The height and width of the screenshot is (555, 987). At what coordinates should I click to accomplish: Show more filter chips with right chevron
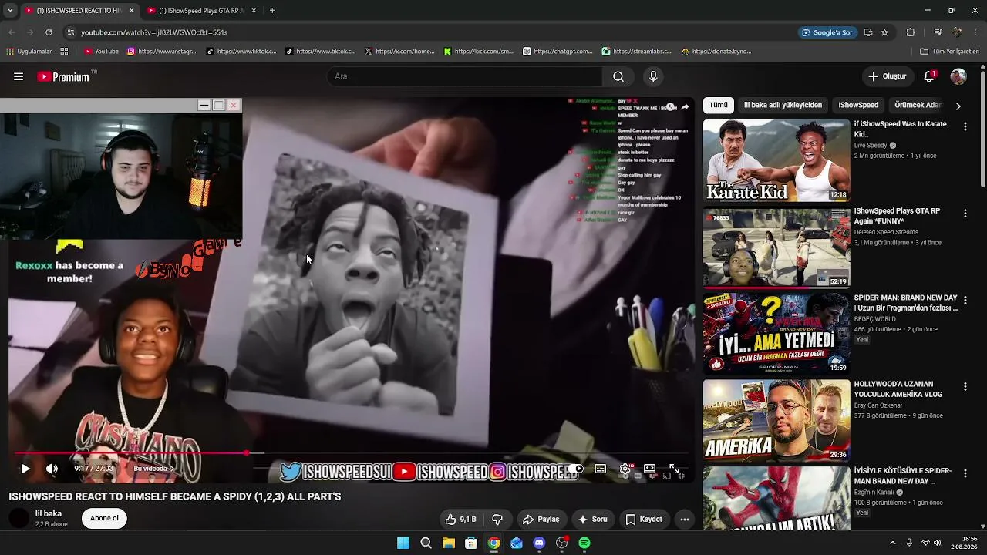point(958,106)
